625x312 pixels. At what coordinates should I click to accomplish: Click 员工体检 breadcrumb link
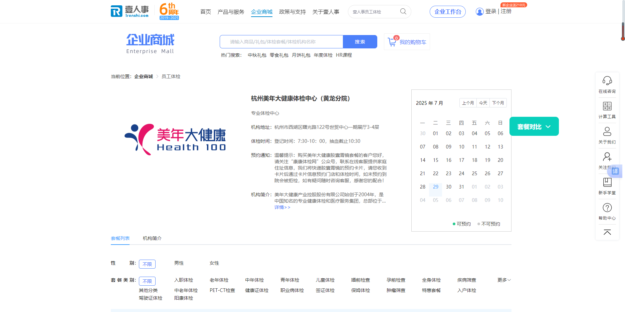click(171, 76)
